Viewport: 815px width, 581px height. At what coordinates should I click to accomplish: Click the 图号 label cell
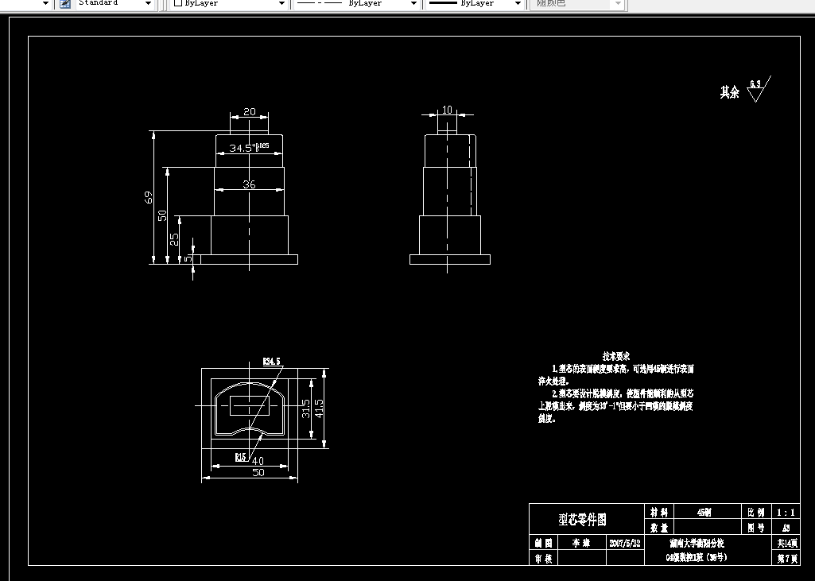point(756,528)
